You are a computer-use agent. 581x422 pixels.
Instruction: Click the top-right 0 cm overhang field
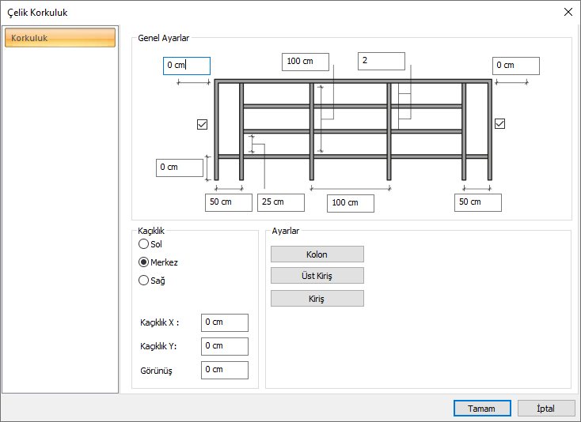pos(516,66)
